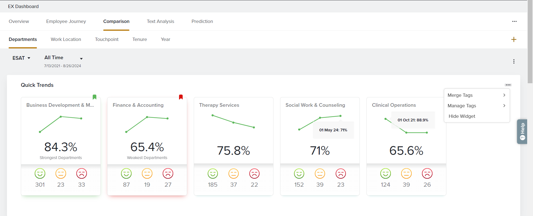Click the plus icon to add a comparison tab
533x216 pixels.
514,40
